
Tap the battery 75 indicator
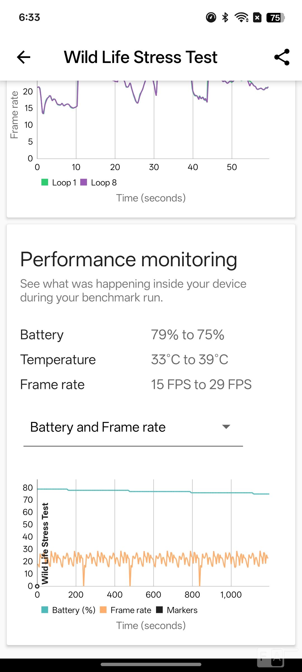point(275,18)
